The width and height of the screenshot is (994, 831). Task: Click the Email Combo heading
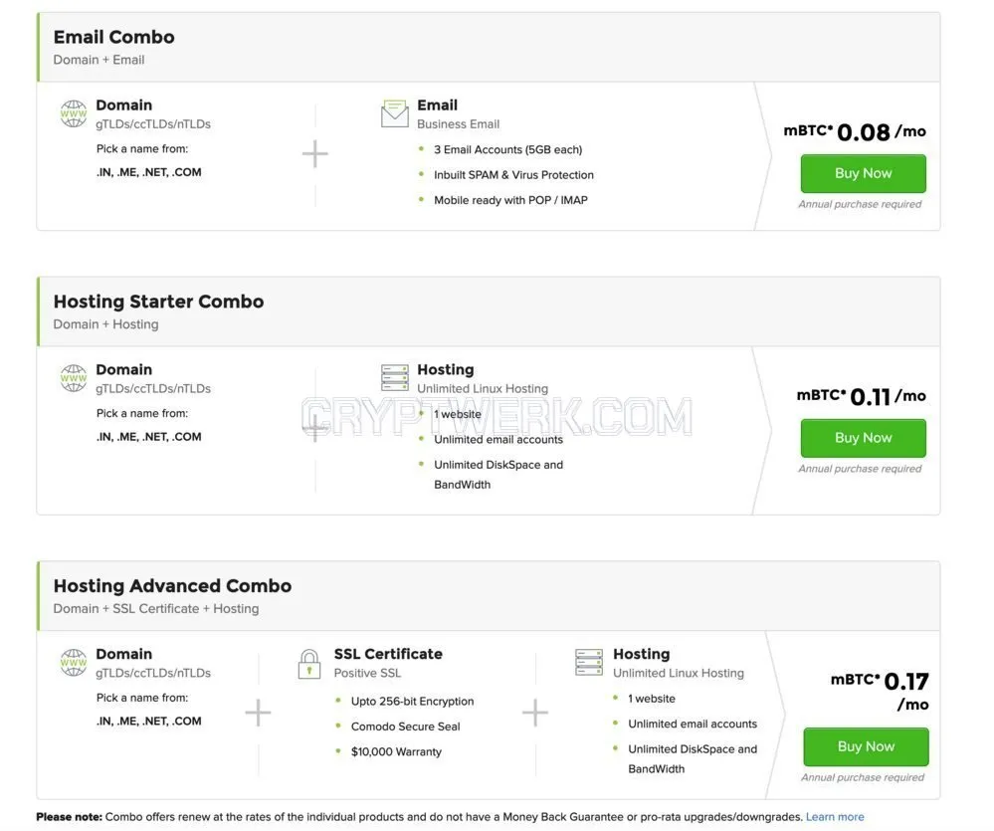114,38
